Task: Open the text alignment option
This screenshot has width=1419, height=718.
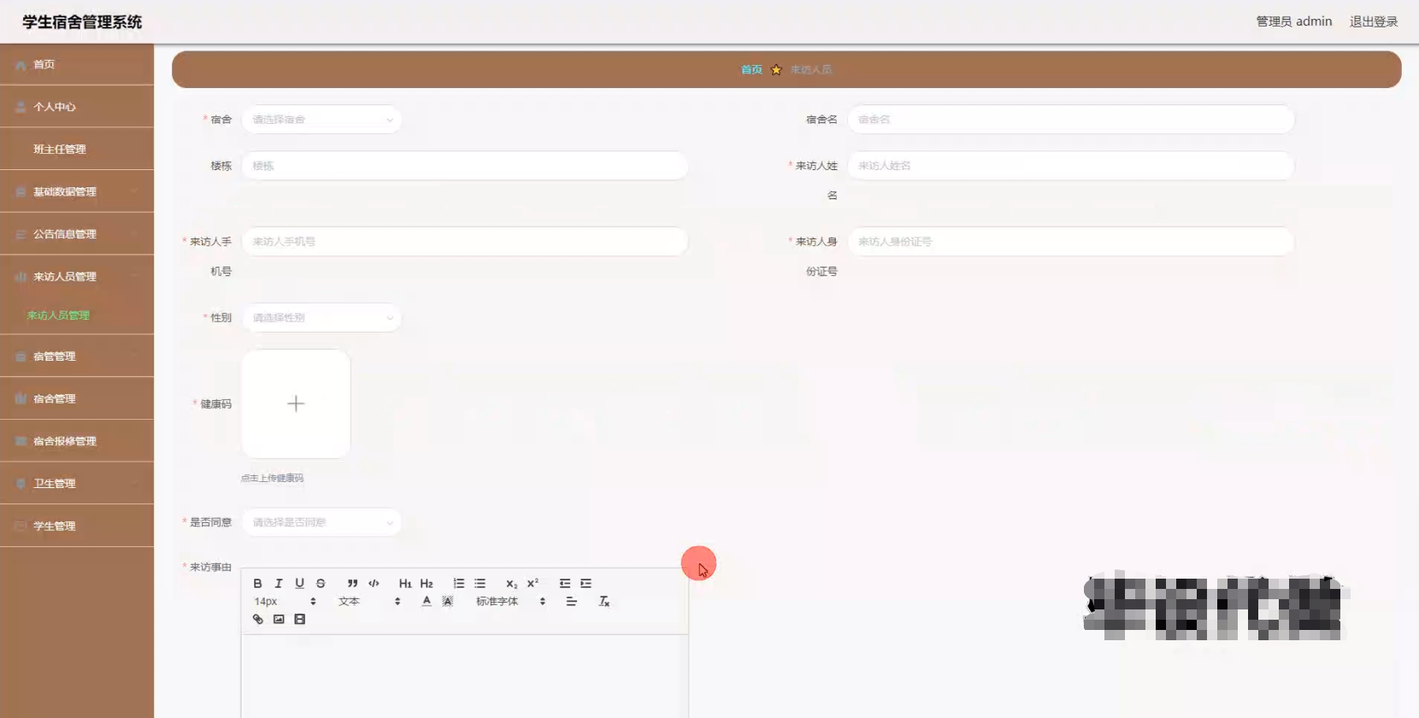Action: tap(572, 602)
